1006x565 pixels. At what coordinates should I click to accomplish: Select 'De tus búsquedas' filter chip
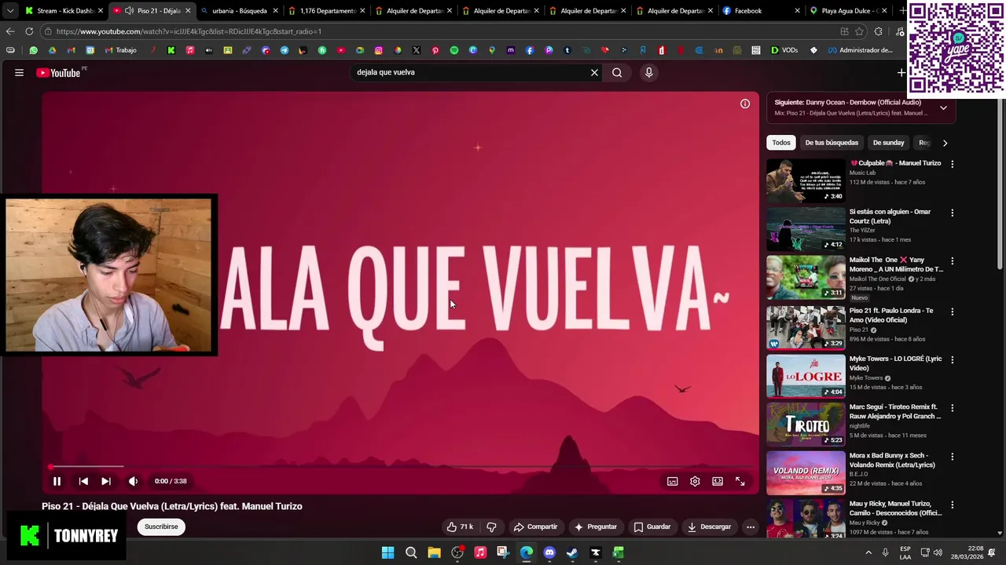(832, 143)
